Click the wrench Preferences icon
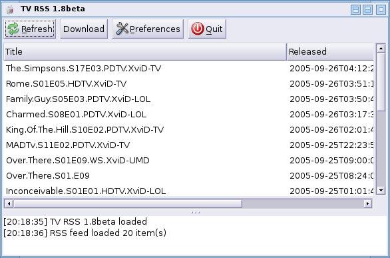 coord(122,29)
